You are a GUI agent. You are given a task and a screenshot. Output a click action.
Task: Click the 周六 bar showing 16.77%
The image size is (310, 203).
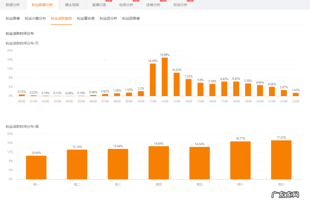point(240,160)
